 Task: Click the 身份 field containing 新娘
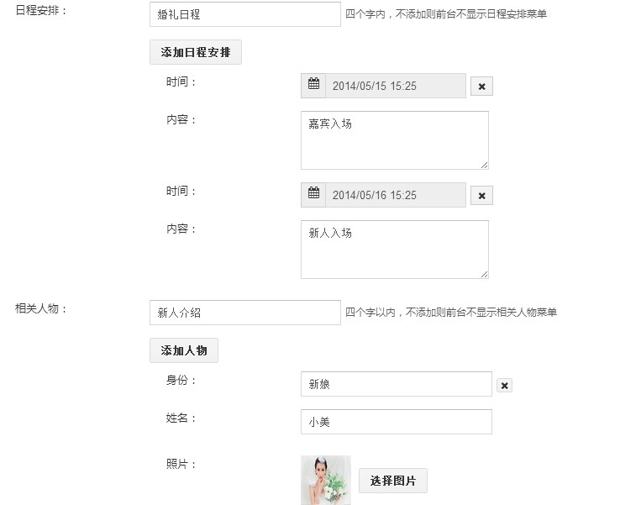pyautogui.click(x=396, y=384)
